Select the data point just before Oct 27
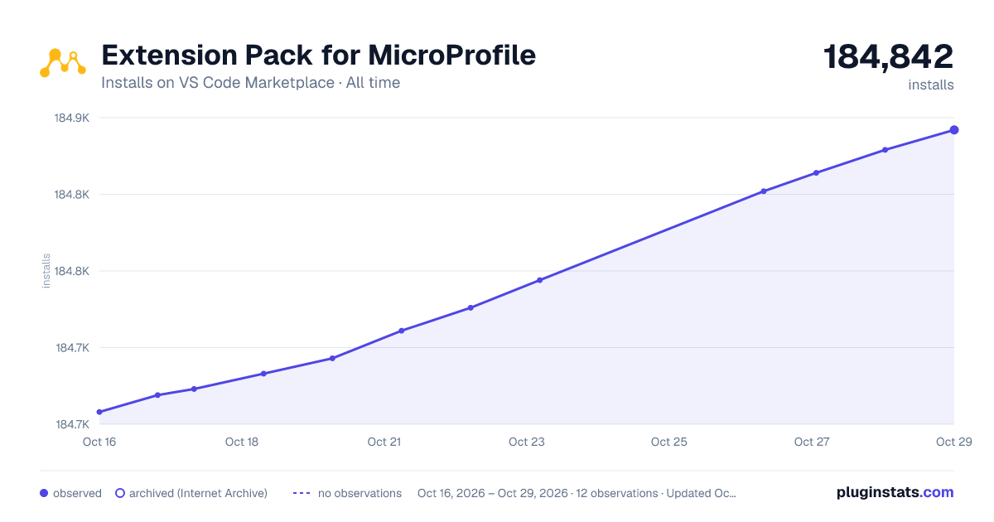Screen dimensions: 994x522 (x=764, y=191)
